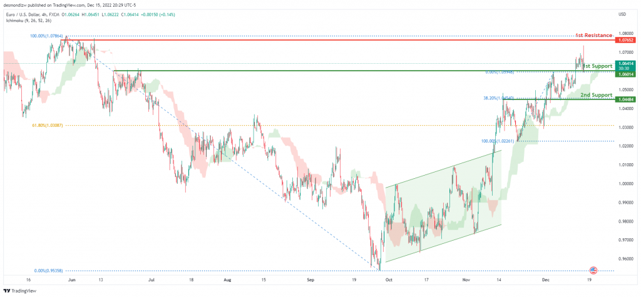This screenshot has height=297, width=641.
Task: Click the 1.08000 price axis value
Action: [626, 34]
